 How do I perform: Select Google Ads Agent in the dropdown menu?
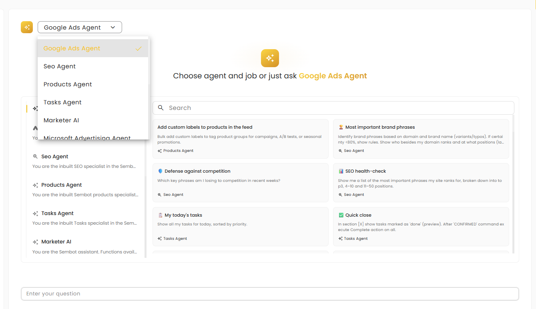tap(93, 48)
